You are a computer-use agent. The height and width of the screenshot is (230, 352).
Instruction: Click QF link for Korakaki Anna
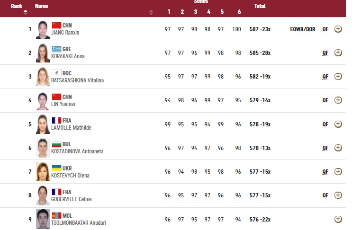325,53
